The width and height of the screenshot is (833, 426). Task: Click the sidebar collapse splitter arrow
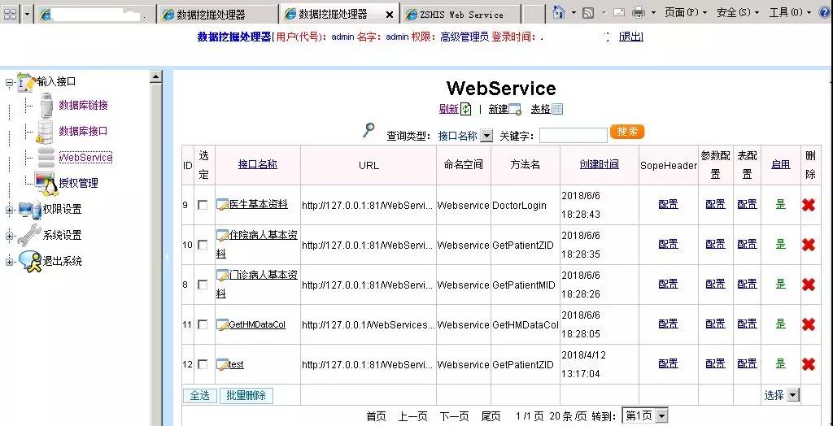(x=166, y=257)
